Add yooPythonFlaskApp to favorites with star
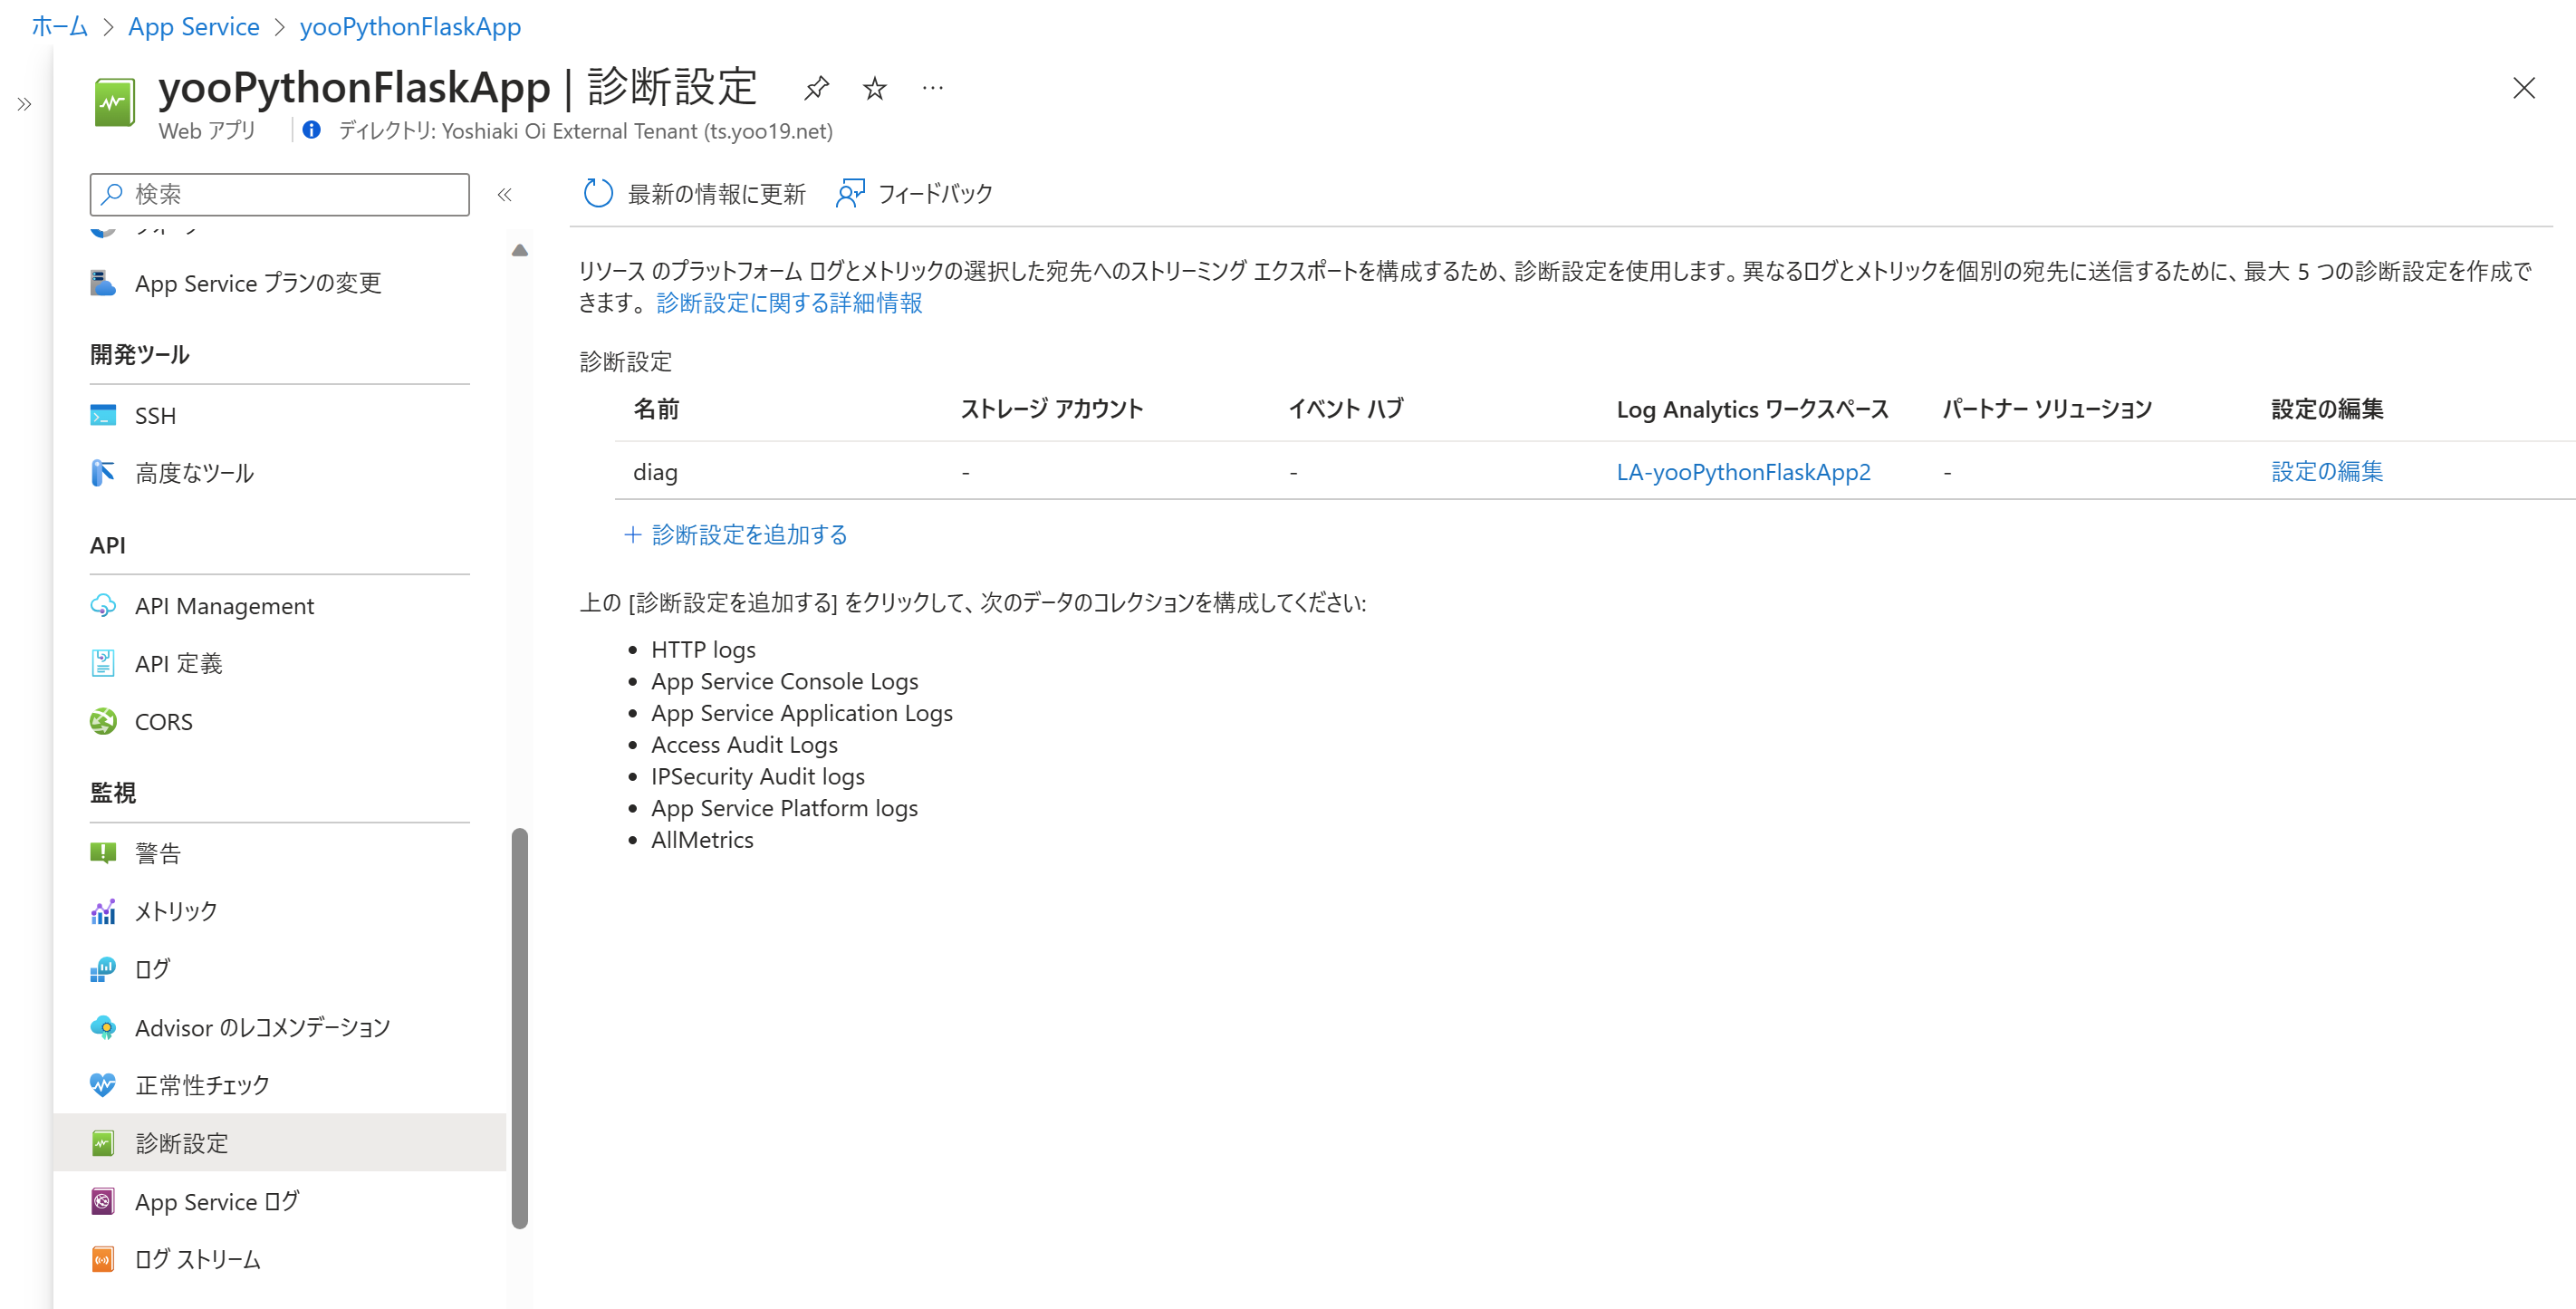The width and height of the screenshot is (2576, 1309). (x=874, y=88)
